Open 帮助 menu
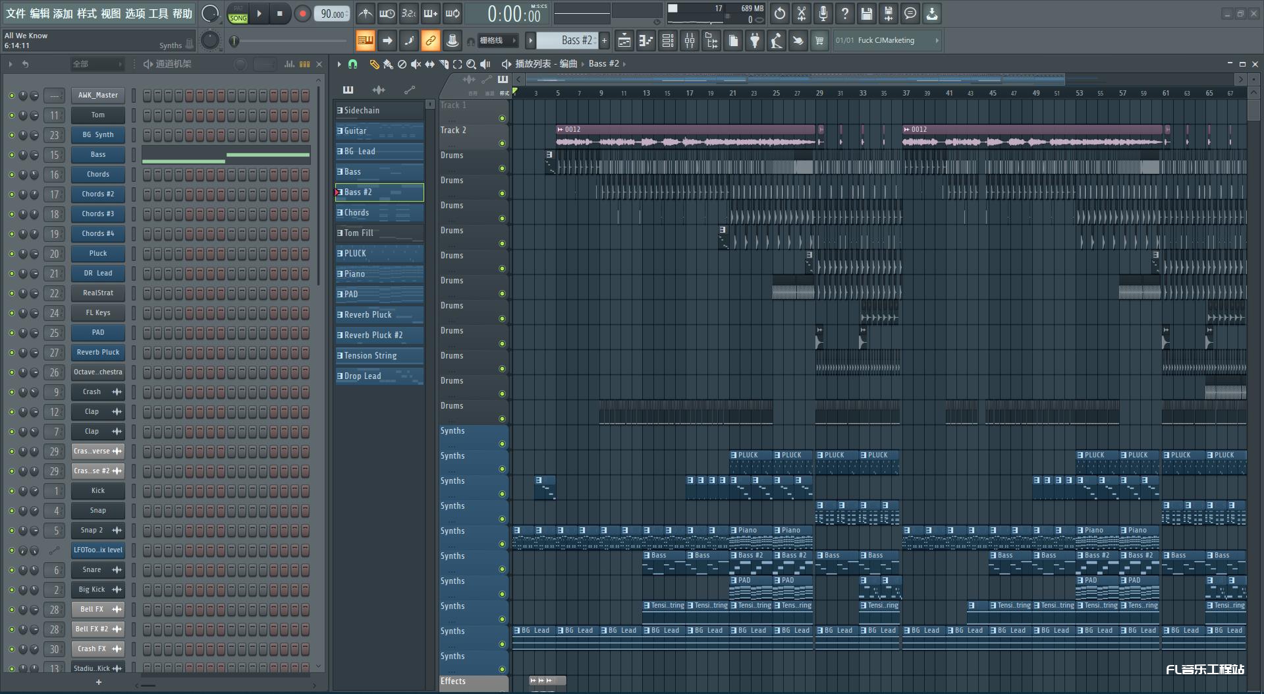1264x694 pixels. [x=182, y=13]
